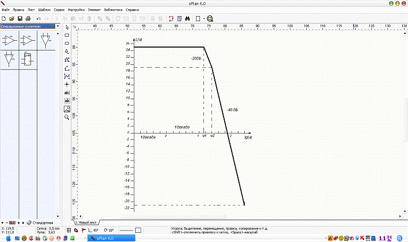This screenshot has height=242, width=408.
Task: Open the Стандартная library selector
Action: pos(41,222)
